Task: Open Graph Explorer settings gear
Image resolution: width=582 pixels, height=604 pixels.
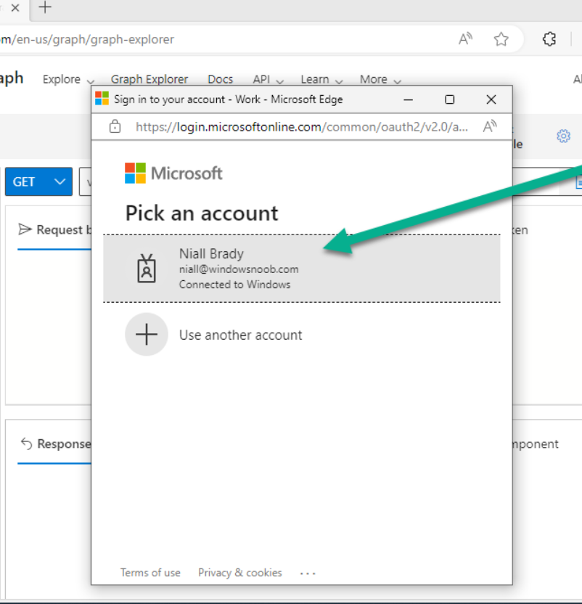Action: click(x=563, y=136)
